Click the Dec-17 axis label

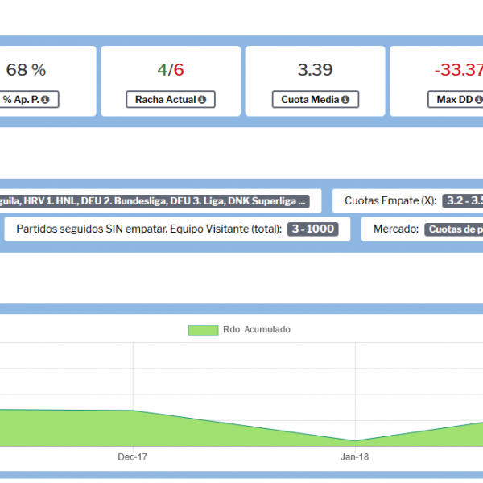pos(133,456)
